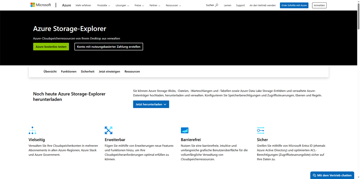Select the Sicherheit tab
Viewport: 360px width, 179px height.
tap(88, 71)
